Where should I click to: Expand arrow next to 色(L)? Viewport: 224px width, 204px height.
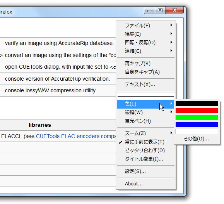pyautogui.click(x=171, y=104)
